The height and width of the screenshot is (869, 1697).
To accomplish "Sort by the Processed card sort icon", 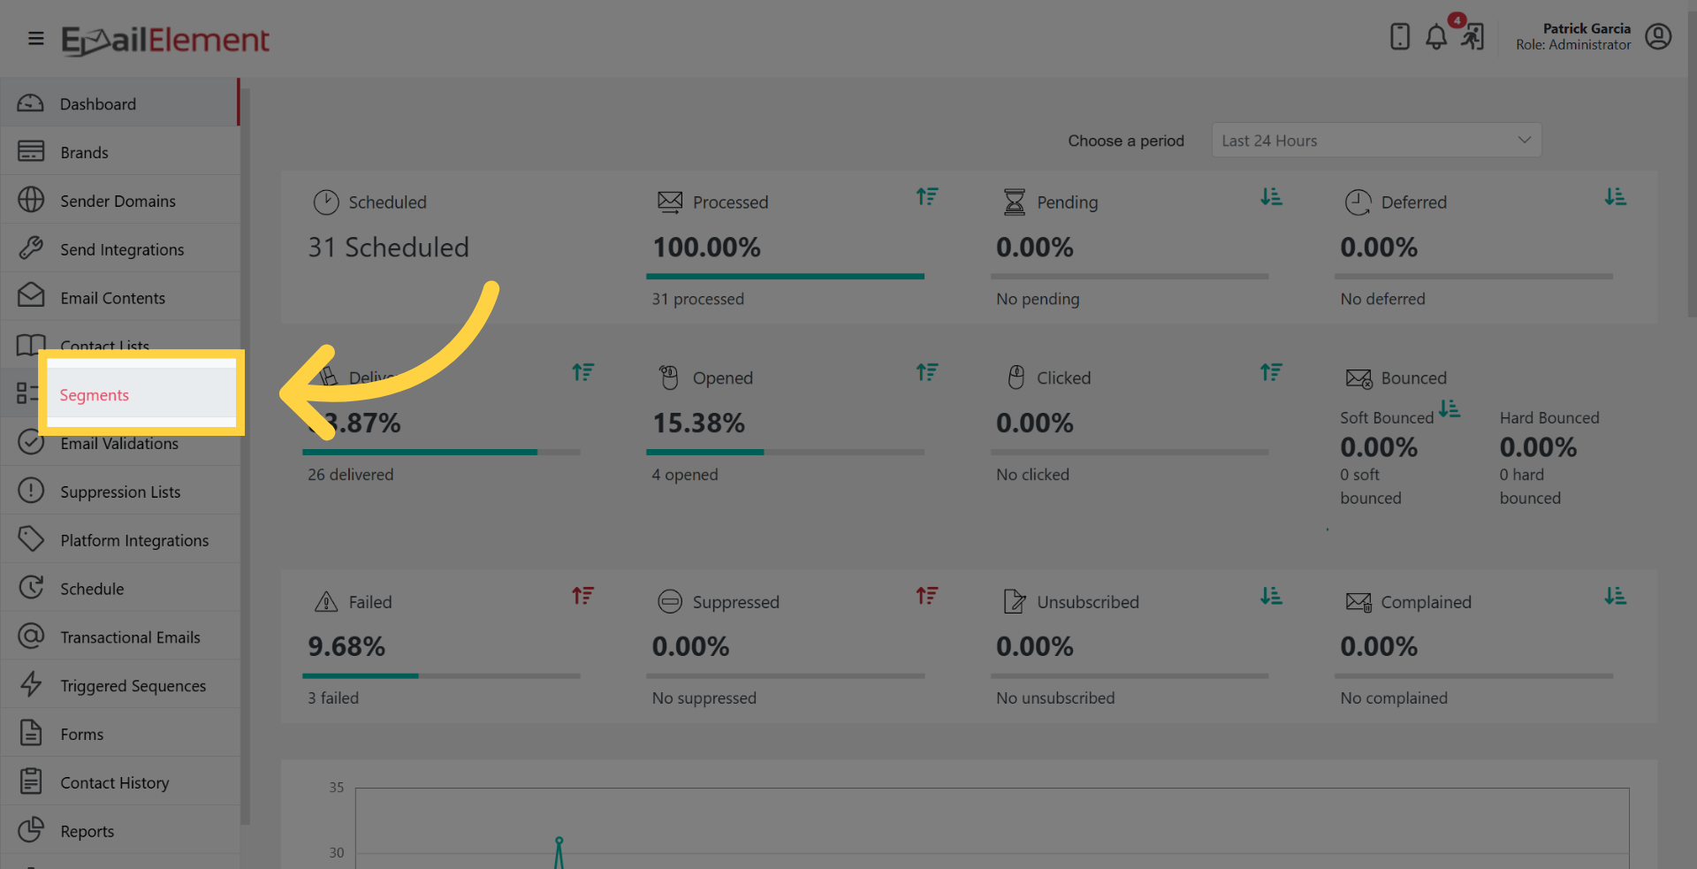I will coord(927,196).
